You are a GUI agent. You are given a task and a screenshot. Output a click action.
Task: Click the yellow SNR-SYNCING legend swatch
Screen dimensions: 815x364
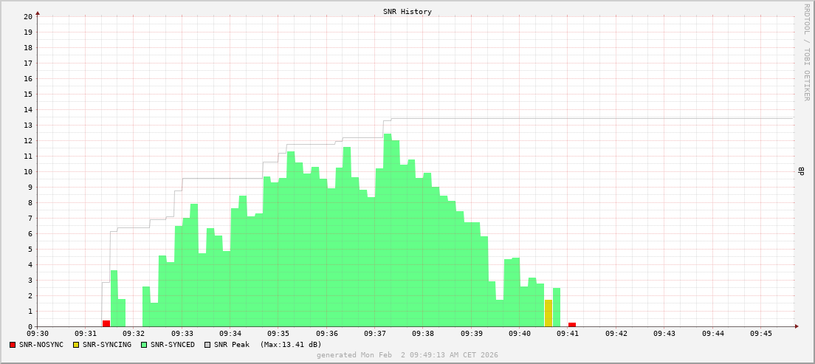pos(76,345)
